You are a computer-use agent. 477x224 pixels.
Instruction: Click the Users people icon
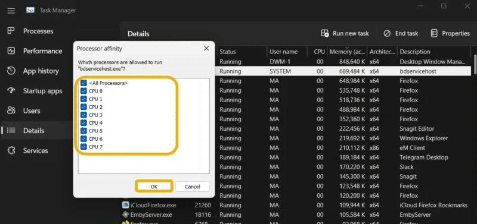(x=11, y=111)
